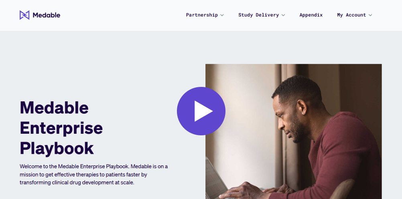Click the hero photo of the man
402x199 pixels.
tap(294, 131)
